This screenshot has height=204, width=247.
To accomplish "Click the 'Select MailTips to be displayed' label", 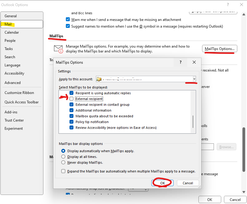I will point(83,87).
